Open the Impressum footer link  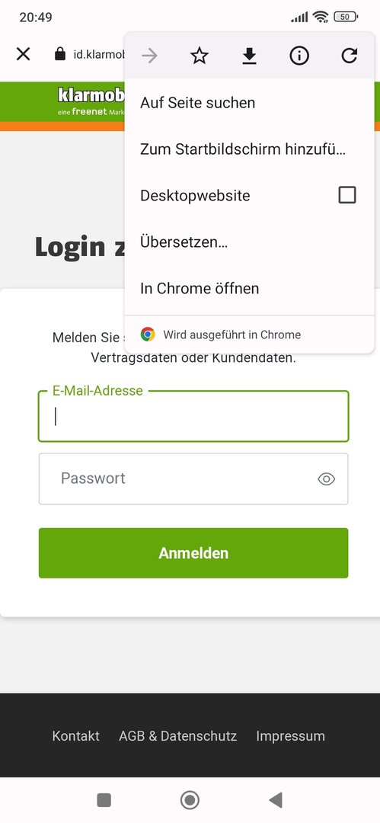[290, 736]
